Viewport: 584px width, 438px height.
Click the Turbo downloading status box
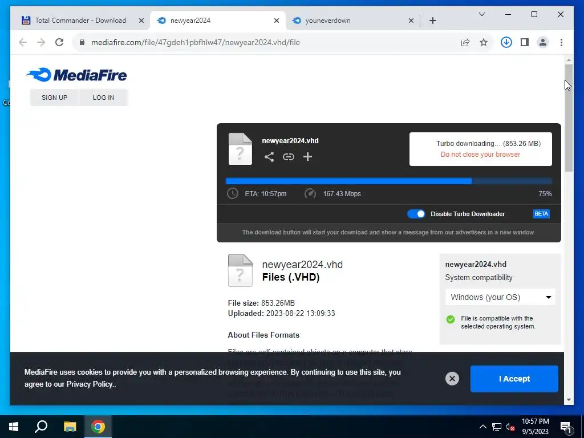480,149
